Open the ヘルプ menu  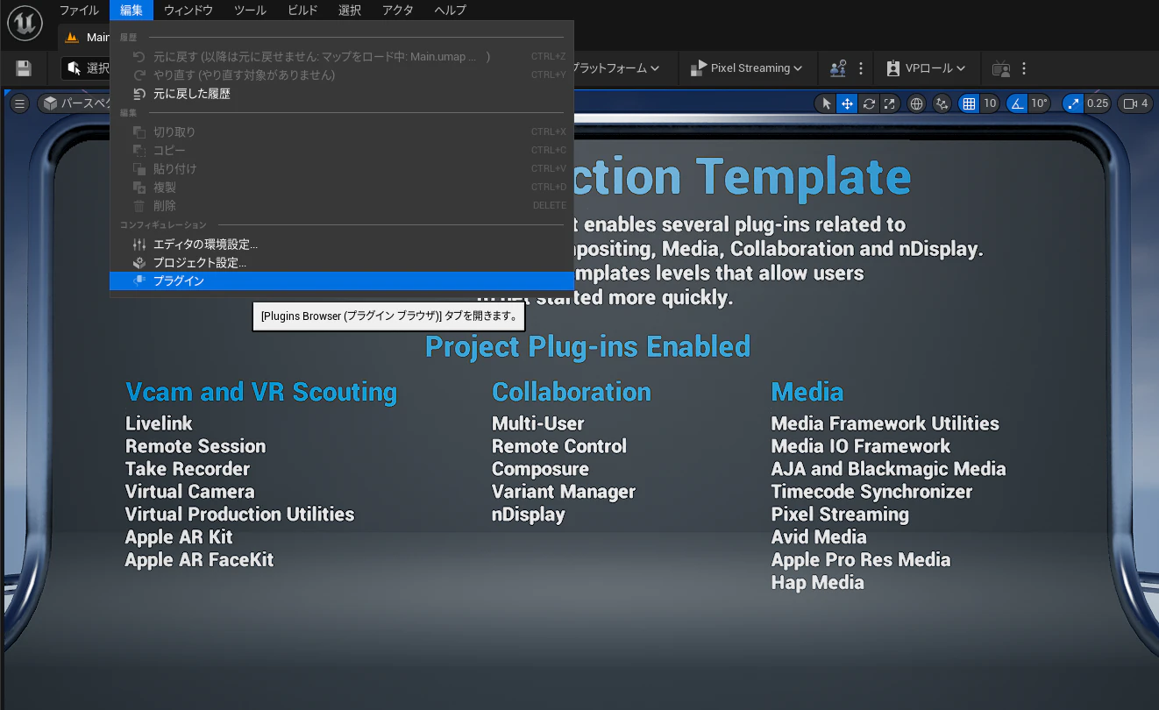tap(451, 11)
